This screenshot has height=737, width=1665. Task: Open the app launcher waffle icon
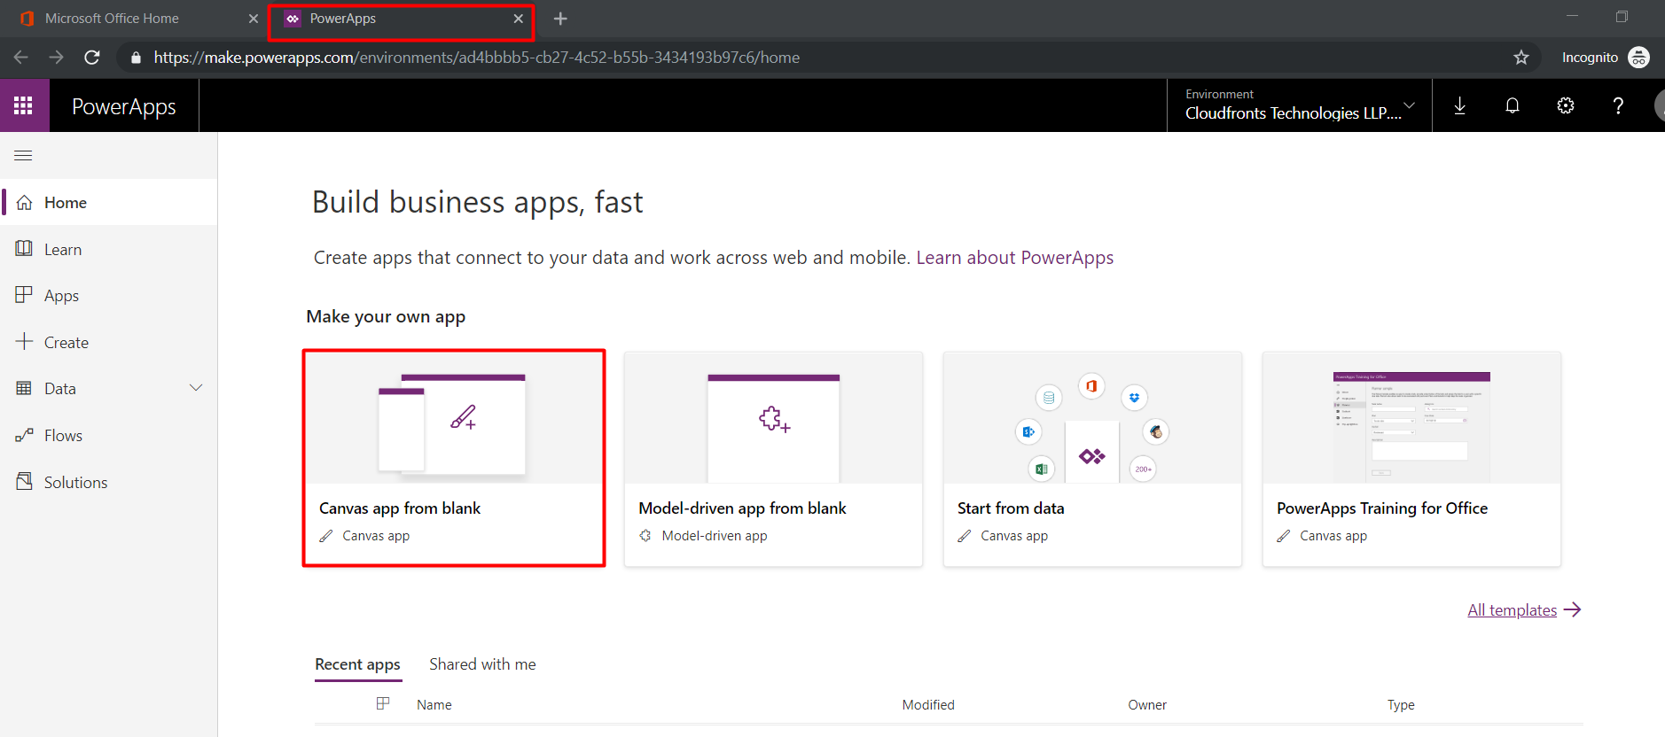click(x=24, y=105)
